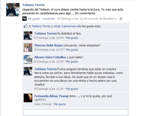Click the thumbs-up icon in the likes bar

click(26, 26)
